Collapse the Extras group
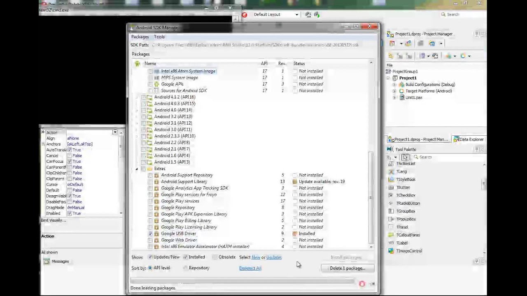The image size is (527, 296). click(x=137, y=169)
